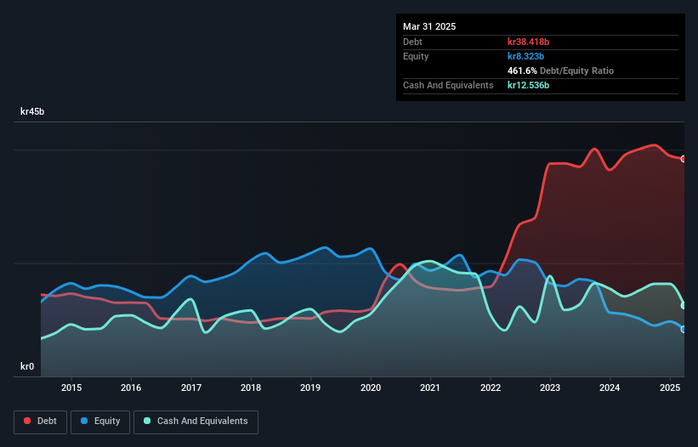Image resolution: width=698 pixels, height=447 pixels.
Task: Select the 2020 x-axis label
Action: [x=371, y=388]
